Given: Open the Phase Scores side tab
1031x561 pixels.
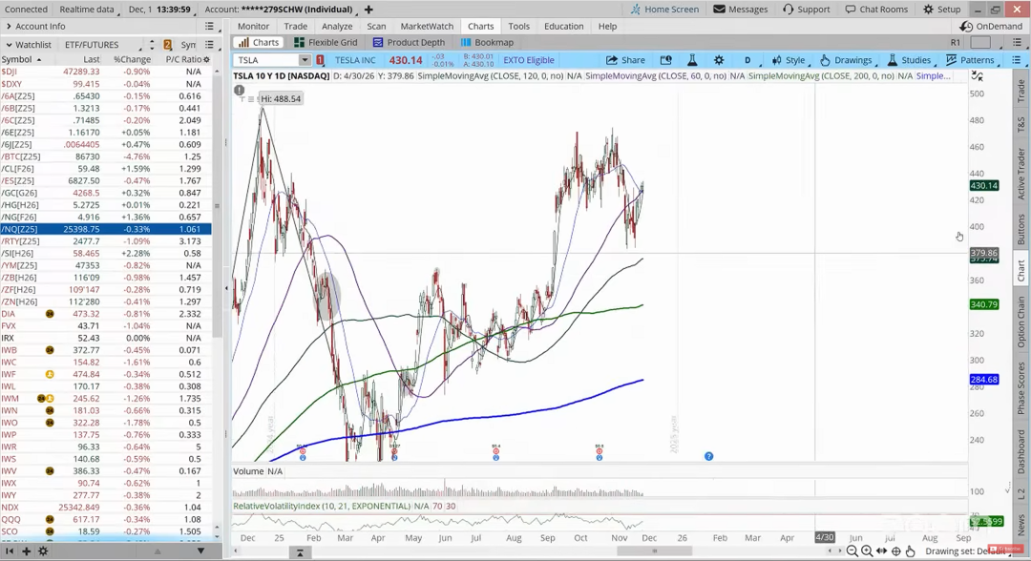Looking at the screenshot, I should (x=1021, y=389).
